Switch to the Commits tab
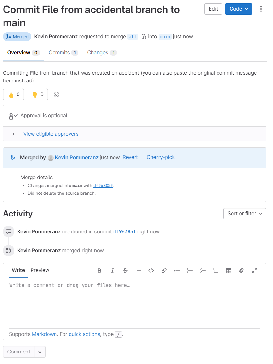The height and width of the screenshot is (364, 273). (63, 53)
